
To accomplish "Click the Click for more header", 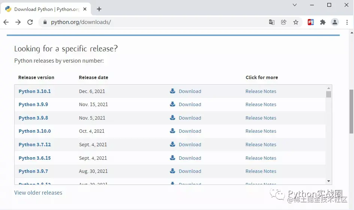I will coord(262,77).
